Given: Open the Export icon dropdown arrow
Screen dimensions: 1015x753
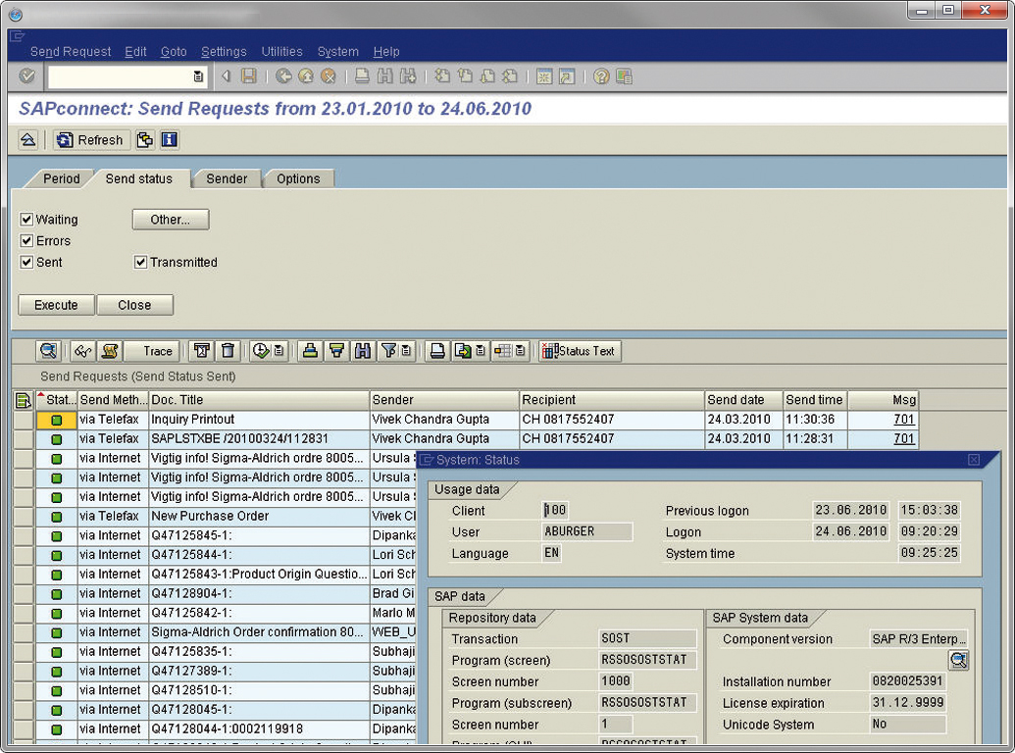Looking at the screenshot, I should pyautogui.click(x=481, y=351).
